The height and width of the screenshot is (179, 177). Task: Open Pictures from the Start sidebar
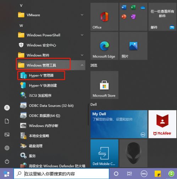point(7,135)
